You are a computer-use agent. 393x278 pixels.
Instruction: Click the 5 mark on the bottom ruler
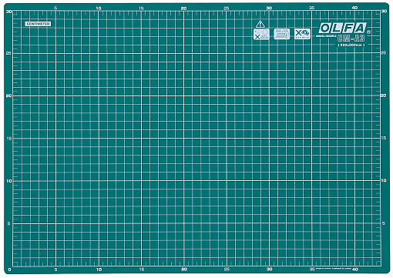(55, 270)
